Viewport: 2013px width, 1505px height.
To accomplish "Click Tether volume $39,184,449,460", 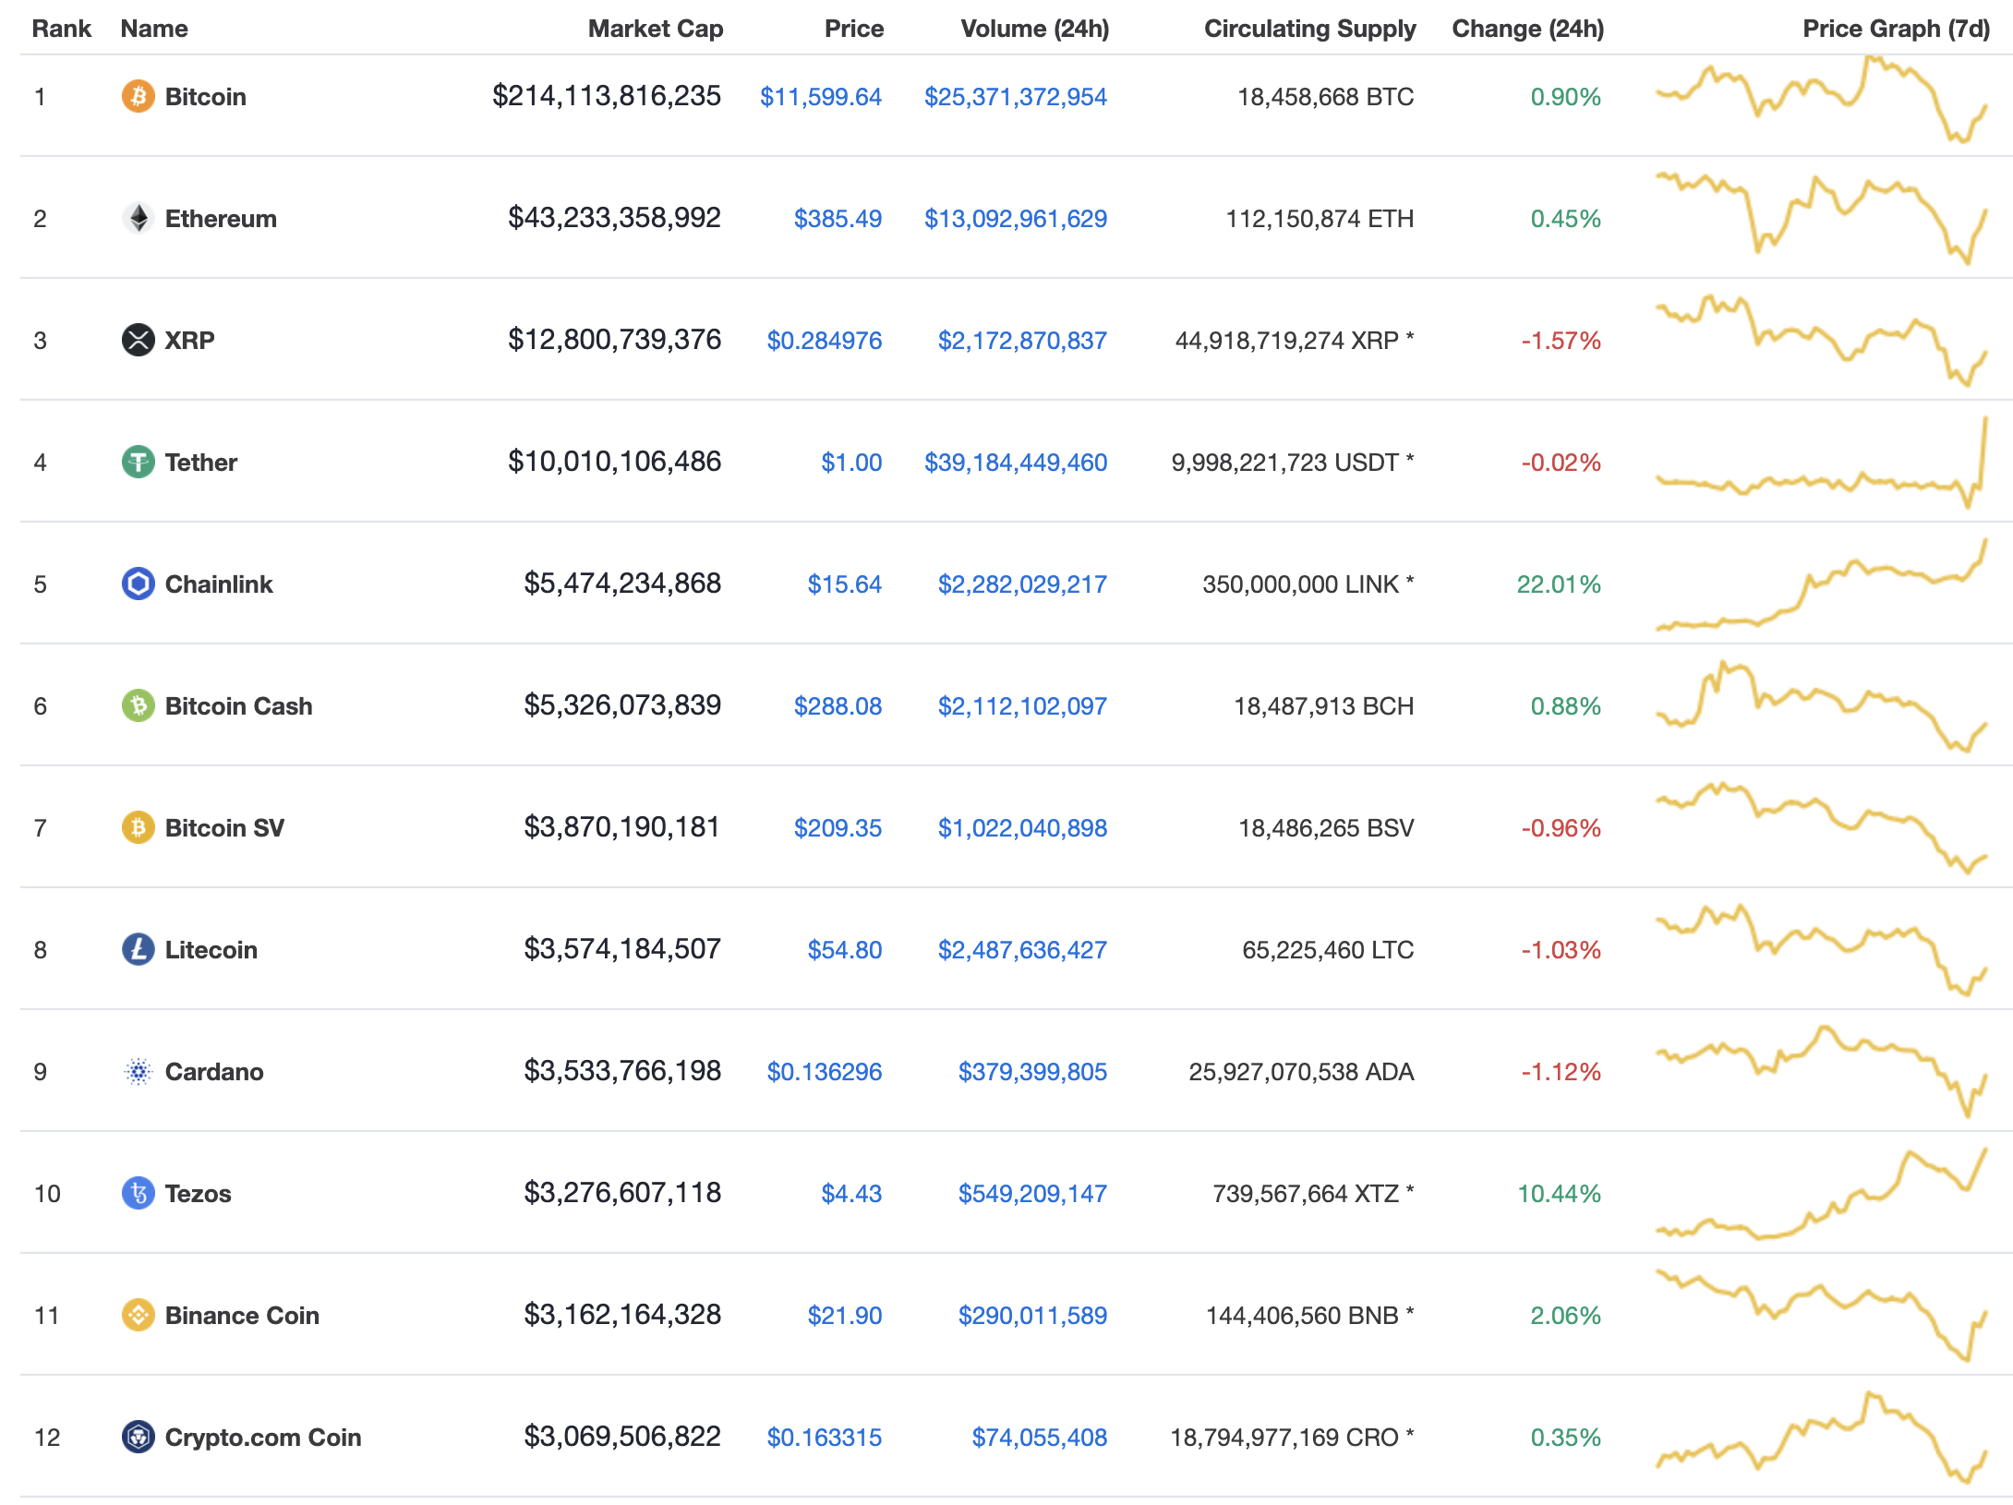I will click(1016, 463).
